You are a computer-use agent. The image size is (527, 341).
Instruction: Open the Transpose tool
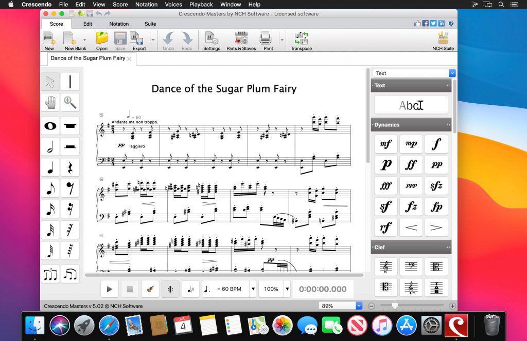[301, 40]
